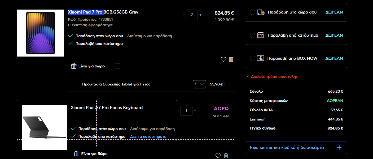This screenshot has height=159, width=373.
Task: Click the Διάλεξε τρόπο αποστολής warning
Action: click(274, 77)
